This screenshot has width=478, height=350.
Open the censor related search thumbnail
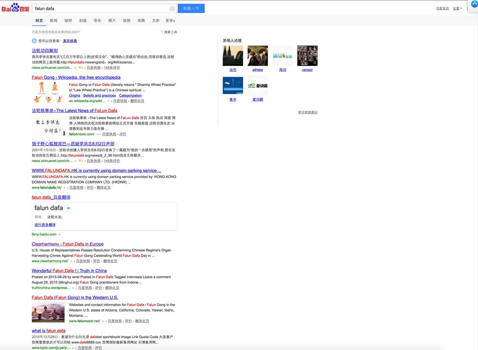[307, 56]
